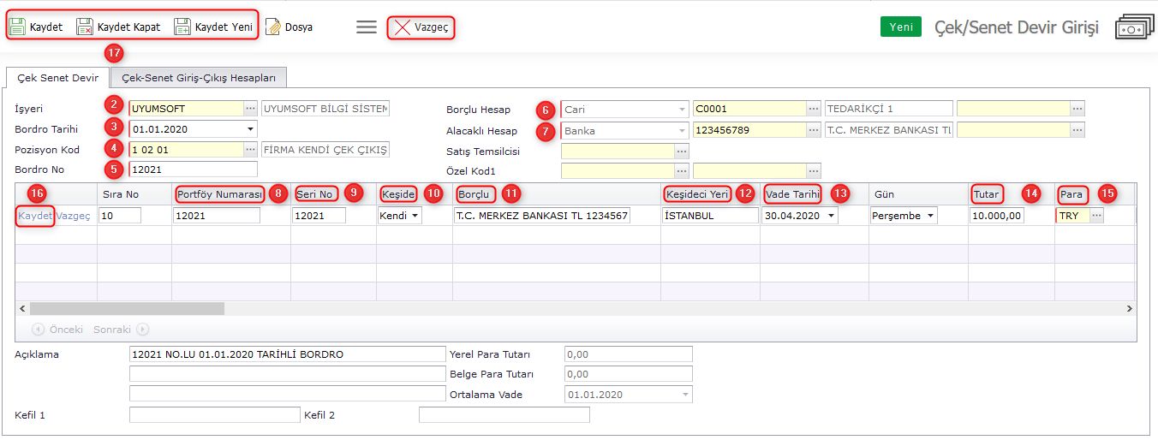Click the Vazgeç link in grid row
The height and width of the screenshot is (440, 1158).
click(x=73, y=216)
